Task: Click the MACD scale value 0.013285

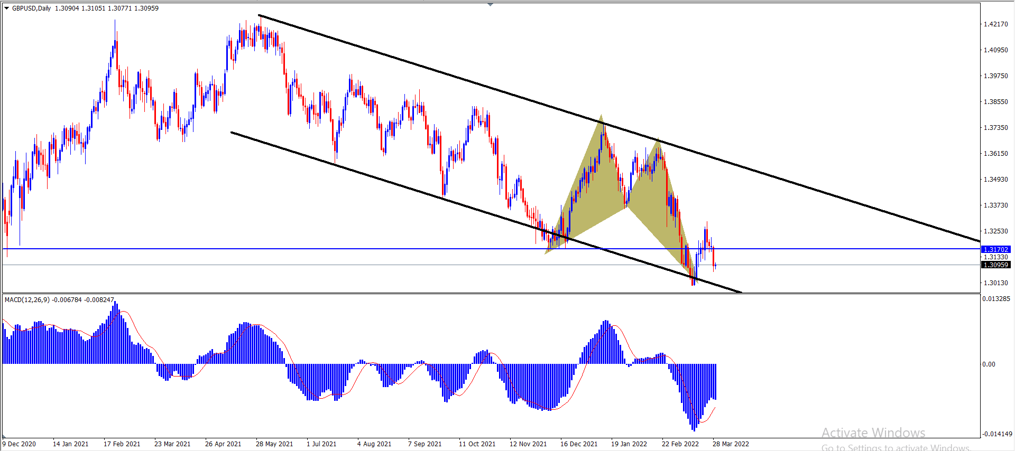Action: [996, 298]
